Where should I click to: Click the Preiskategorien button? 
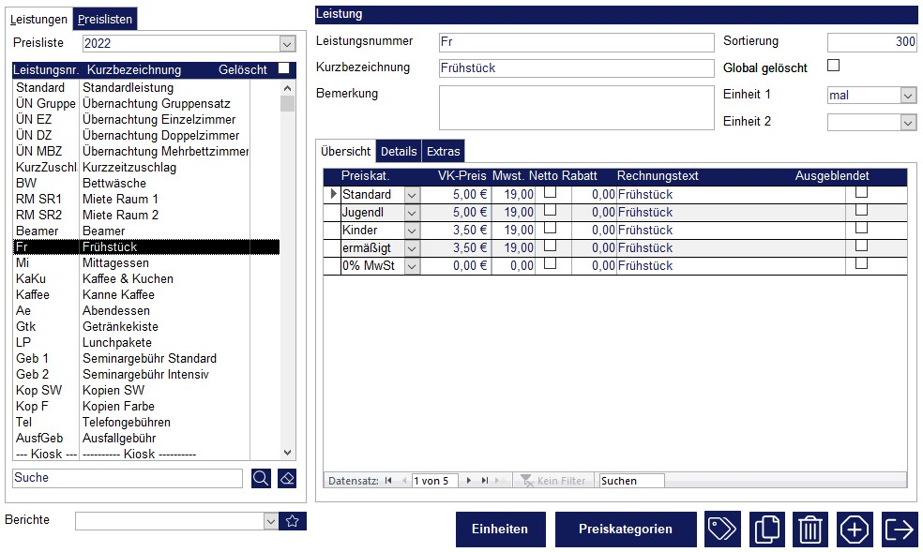tap(626, 529)
